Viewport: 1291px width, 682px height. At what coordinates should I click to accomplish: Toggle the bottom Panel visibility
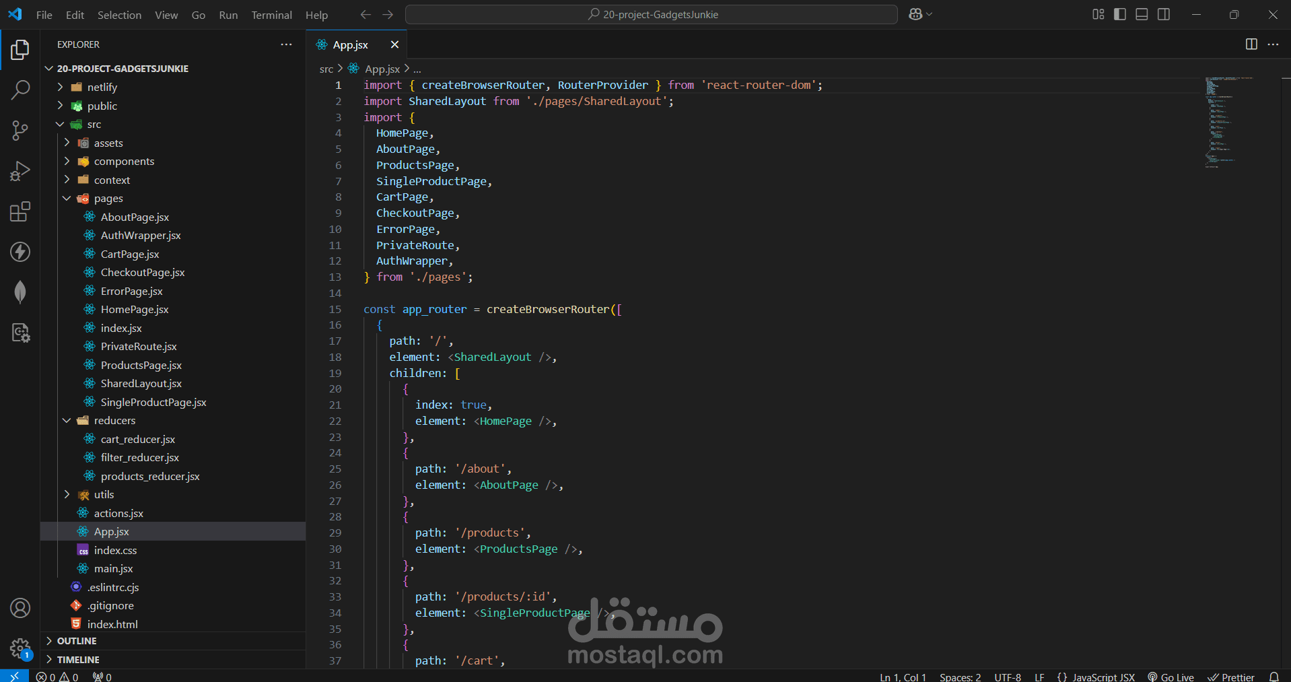click(x=1142, y=13)
